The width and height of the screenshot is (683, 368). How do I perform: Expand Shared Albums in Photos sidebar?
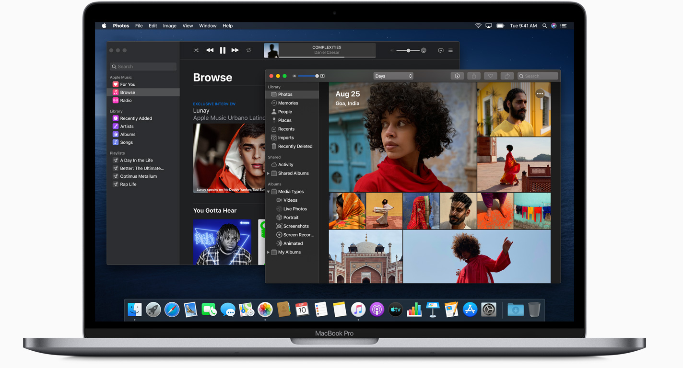point(268,173)
